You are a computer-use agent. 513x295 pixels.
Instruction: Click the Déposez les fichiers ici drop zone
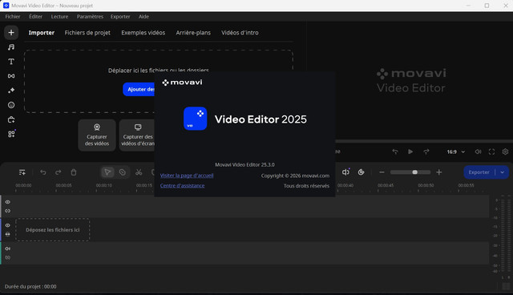tap(53, 230)
